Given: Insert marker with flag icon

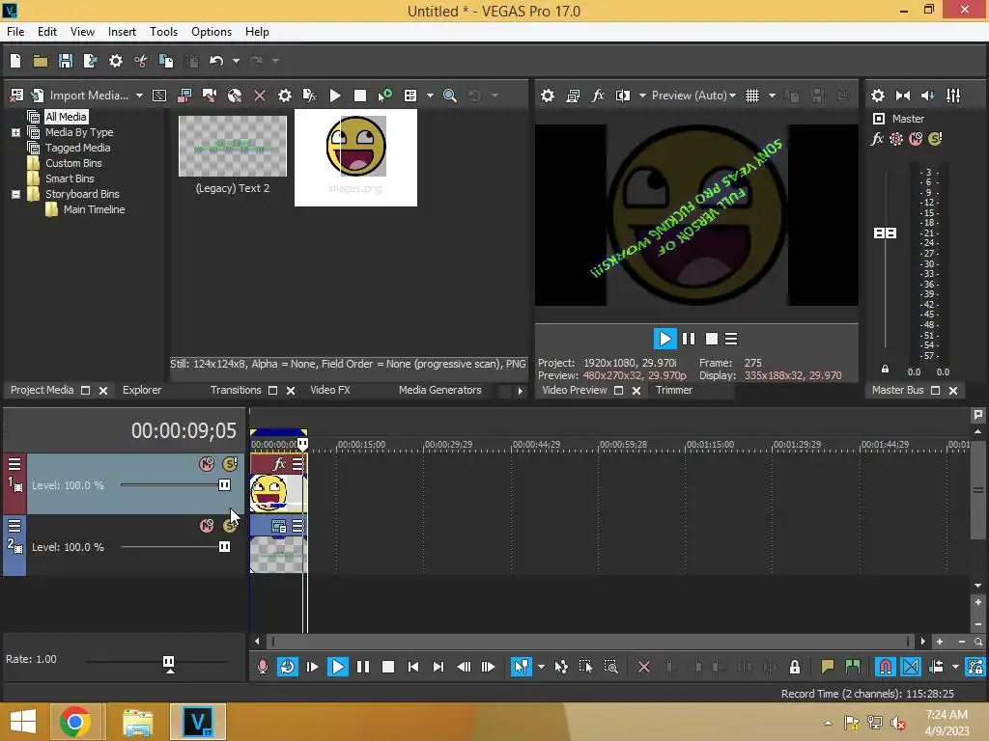Looking at the screenshot, I should click(x=828, y=667).
